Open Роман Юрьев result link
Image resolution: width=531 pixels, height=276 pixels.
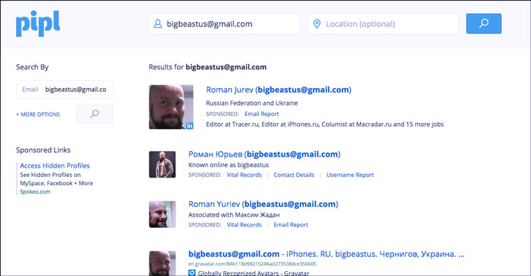264,154
